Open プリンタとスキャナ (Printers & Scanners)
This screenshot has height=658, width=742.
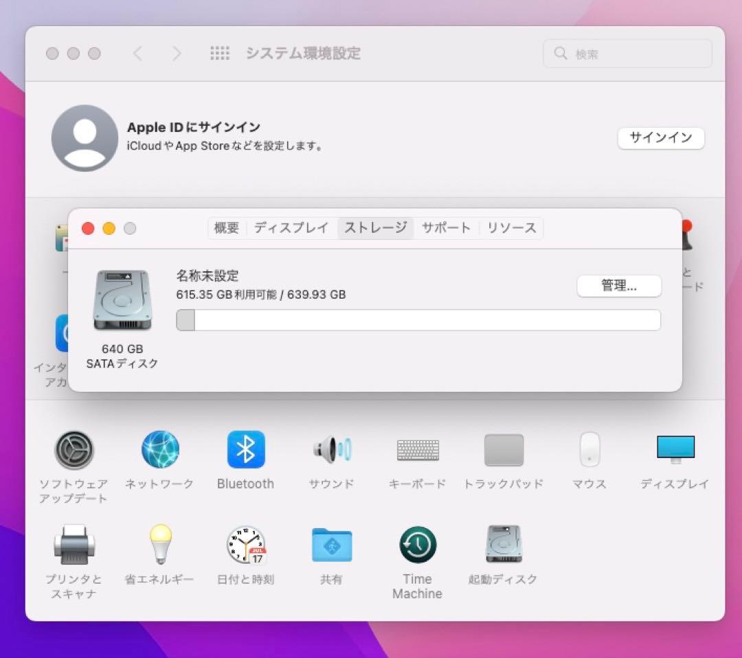pos(74,544)
